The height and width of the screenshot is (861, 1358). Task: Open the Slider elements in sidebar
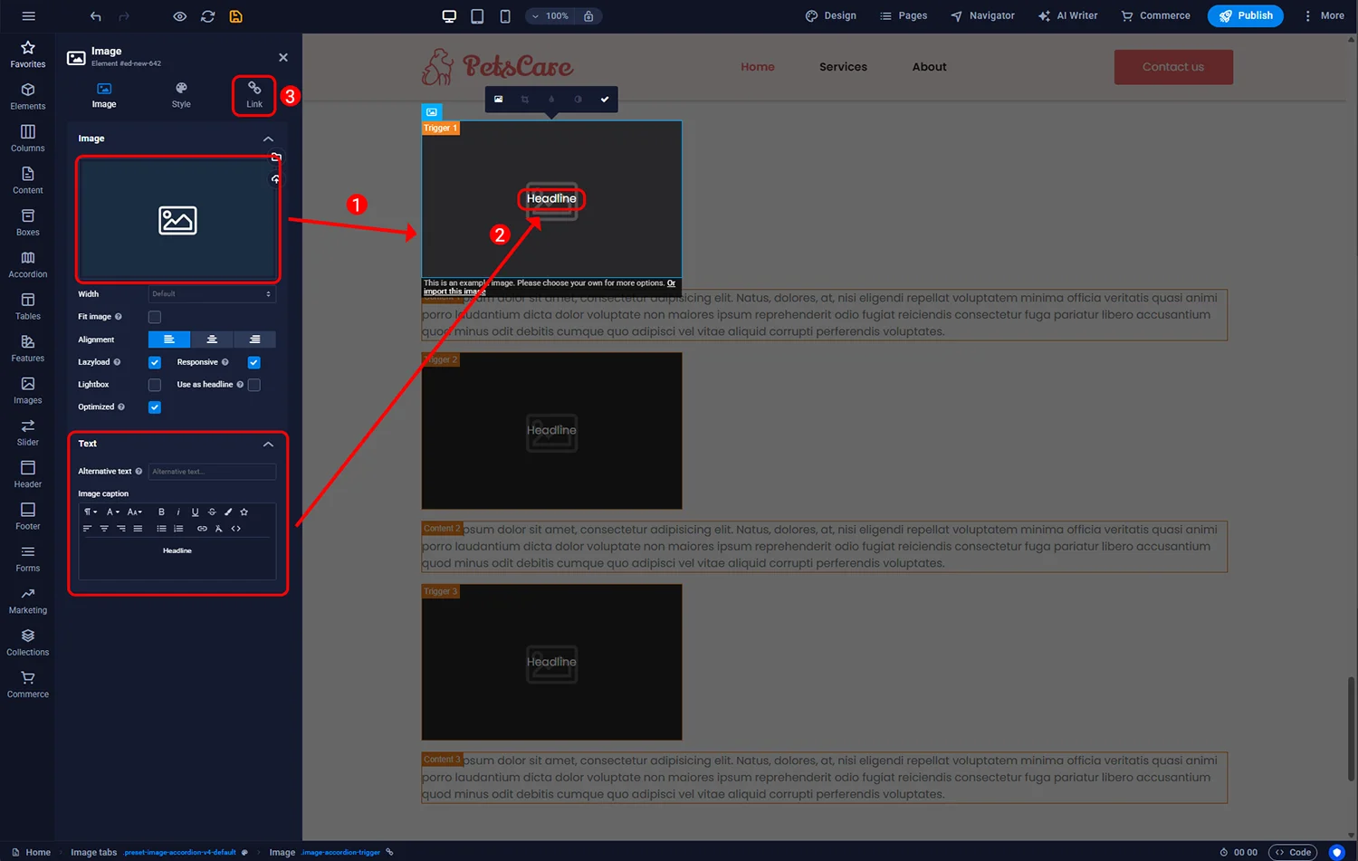[x=28, y=432]
